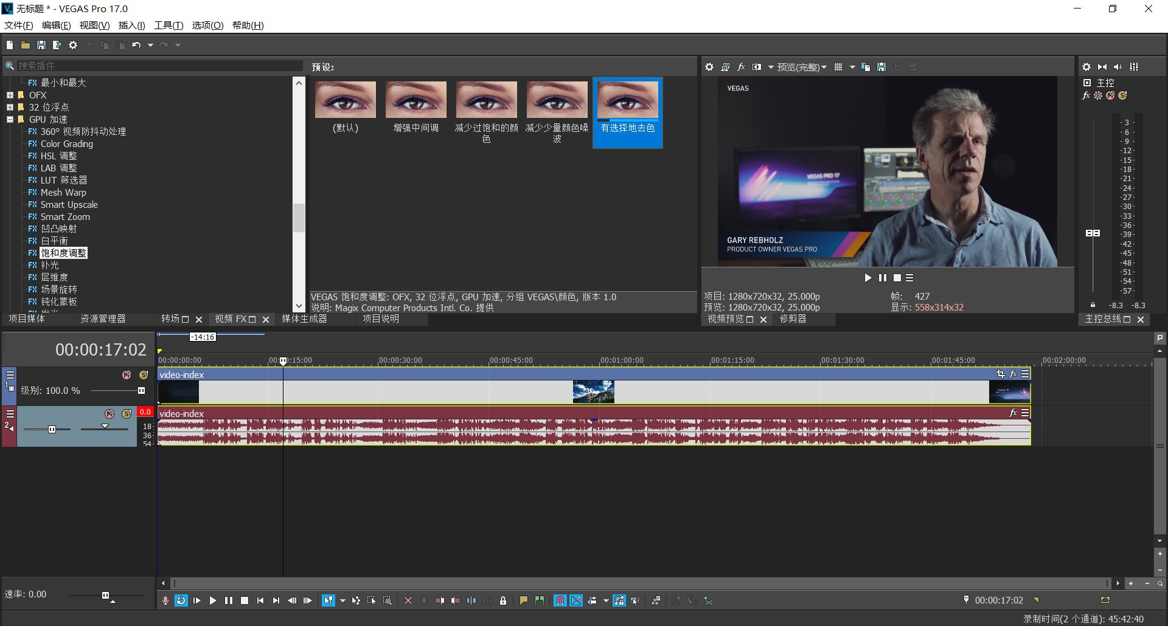
Task: Select the 增强中间调 preset
Action: [416, 108]
